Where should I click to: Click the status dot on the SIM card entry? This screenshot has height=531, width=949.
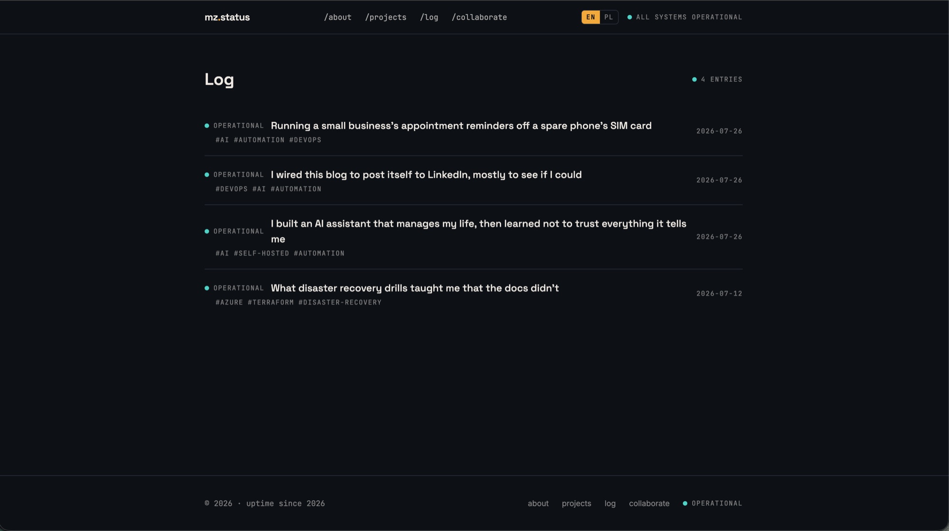207,126
